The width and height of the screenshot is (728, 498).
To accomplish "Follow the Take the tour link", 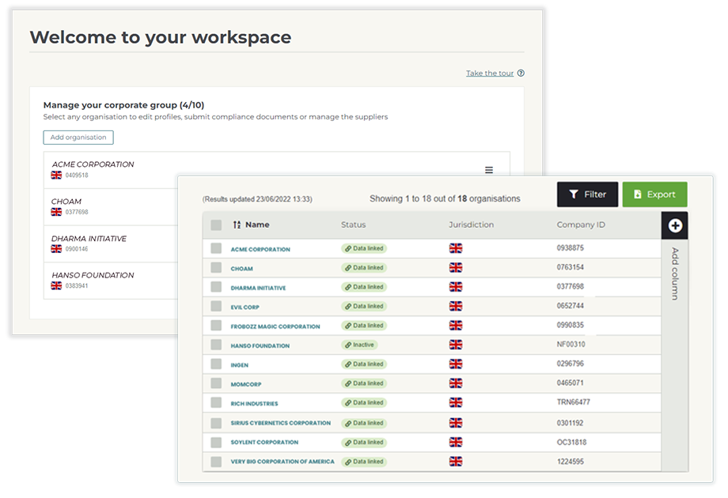I will pyautogui.click(x=490, y=74).
